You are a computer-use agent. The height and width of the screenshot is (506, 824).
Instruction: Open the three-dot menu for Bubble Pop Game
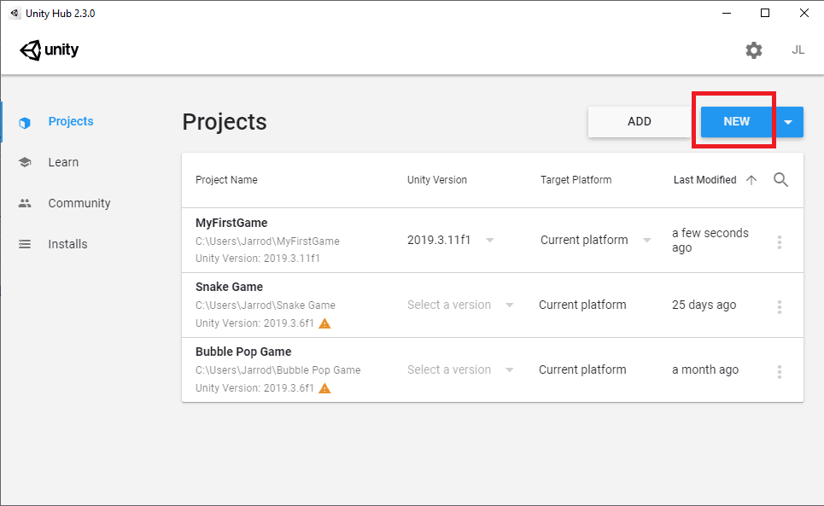(779, 372)
